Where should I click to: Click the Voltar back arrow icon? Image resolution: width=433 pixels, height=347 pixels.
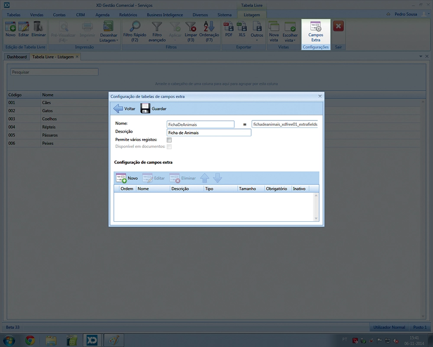coord(118,108)
